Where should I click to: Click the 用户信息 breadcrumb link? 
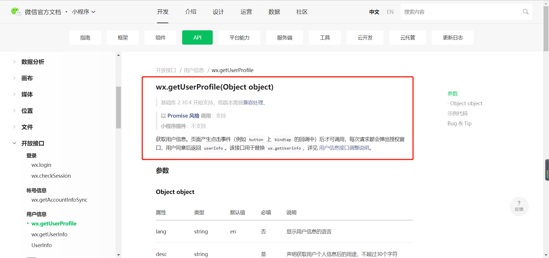(194, 70)
